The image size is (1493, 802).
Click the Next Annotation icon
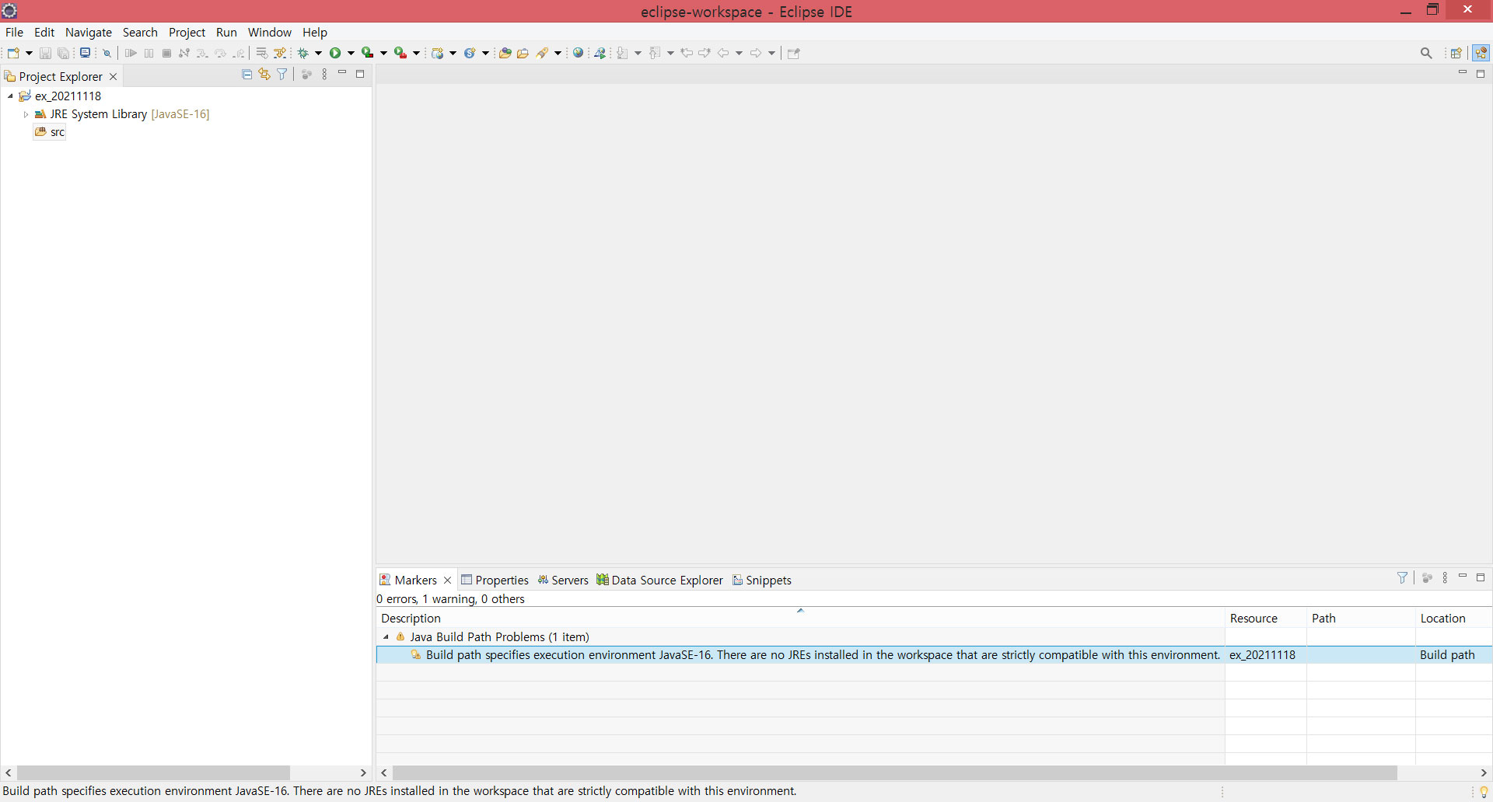point(623,53)
